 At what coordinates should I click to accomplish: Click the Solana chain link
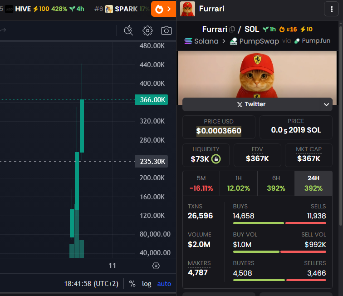[201, 41]
